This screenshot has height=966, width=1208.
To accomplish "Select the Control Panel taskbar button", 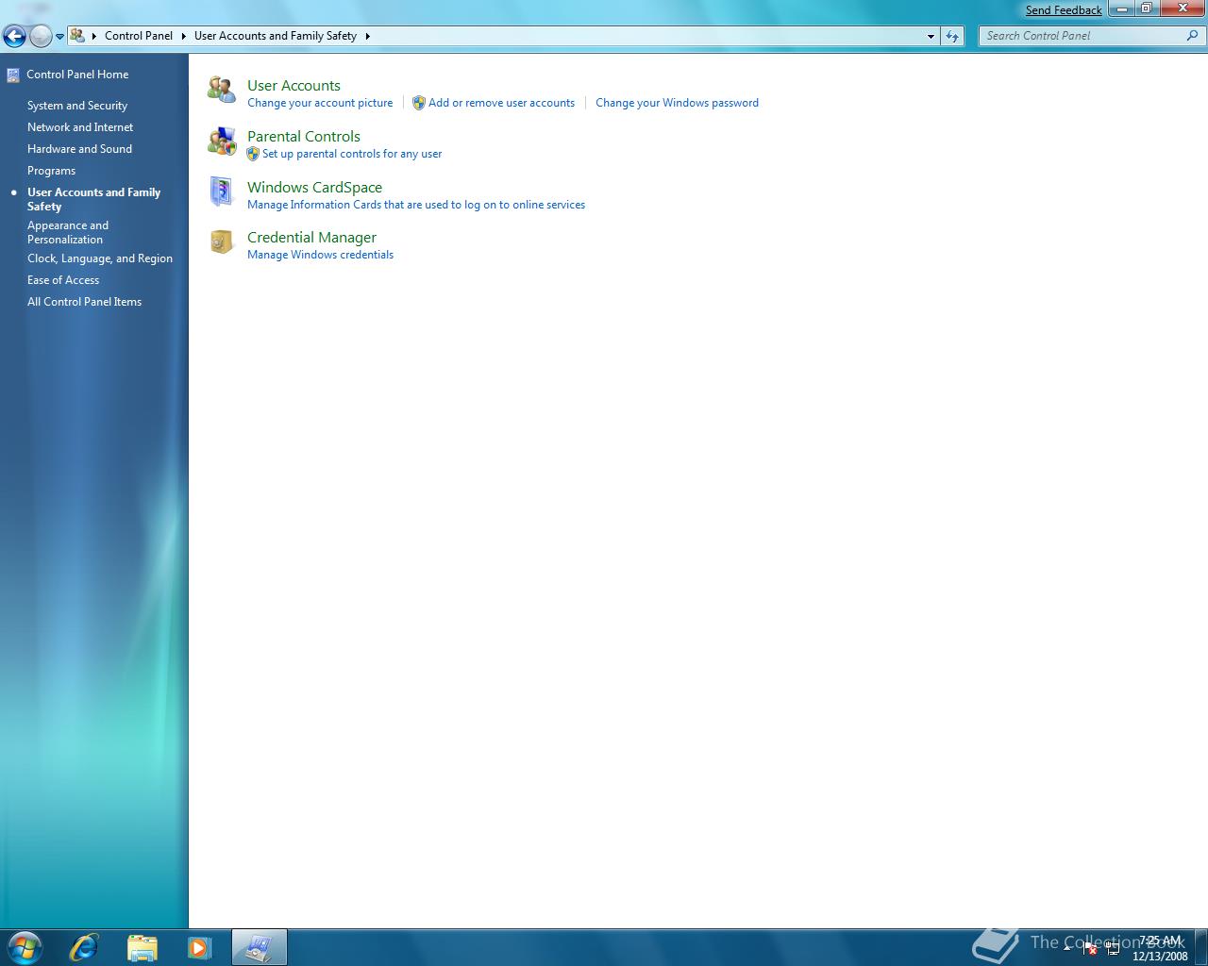I will [x=259, y=947].
